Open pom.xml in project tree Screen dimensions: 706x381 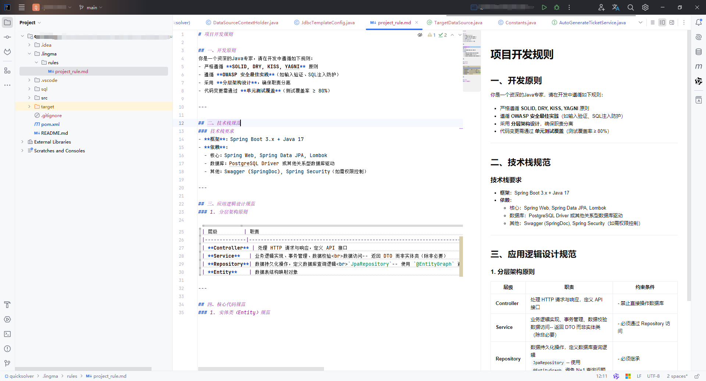coord(50,124)
